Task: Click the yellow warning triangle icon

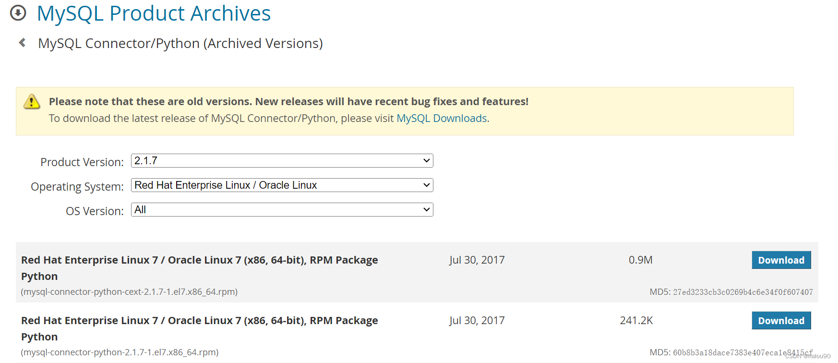Action: pos(32,102)
